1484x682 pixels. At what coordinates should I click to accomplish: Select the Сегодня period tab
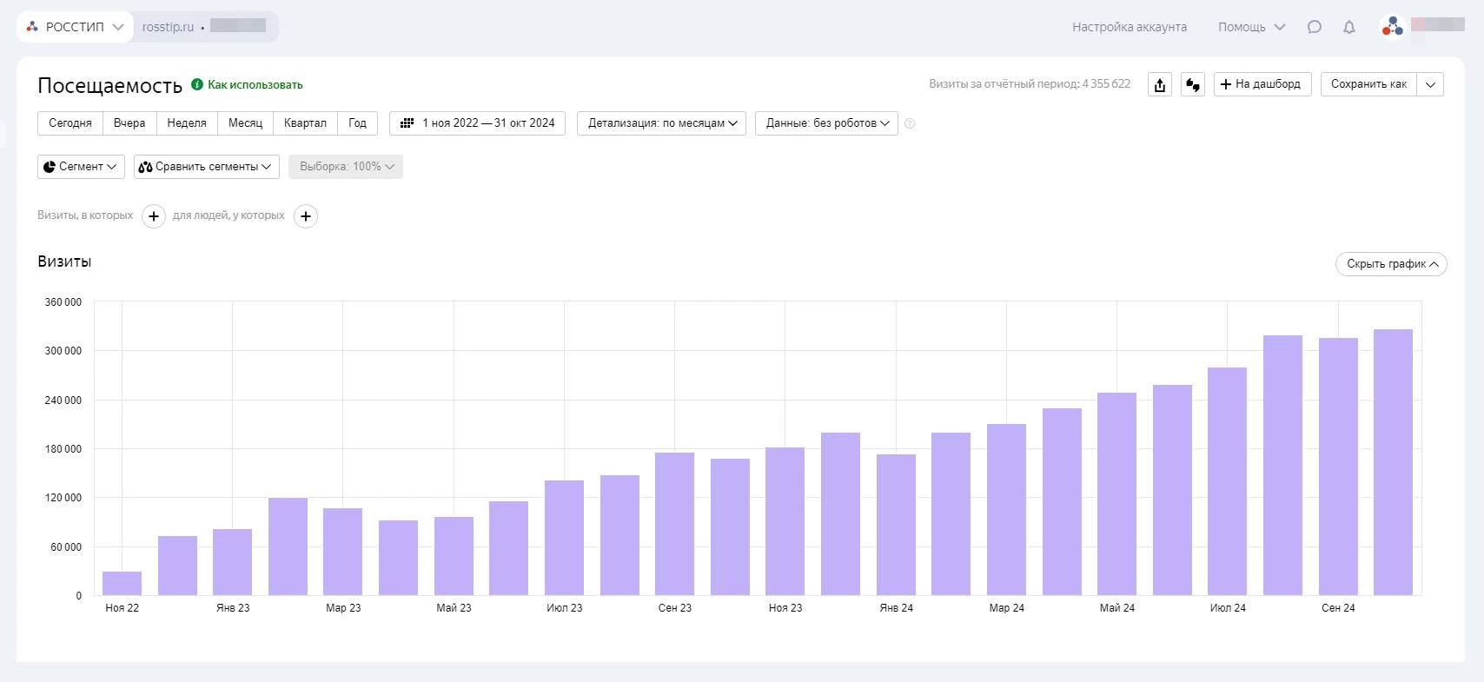(70, 123)
